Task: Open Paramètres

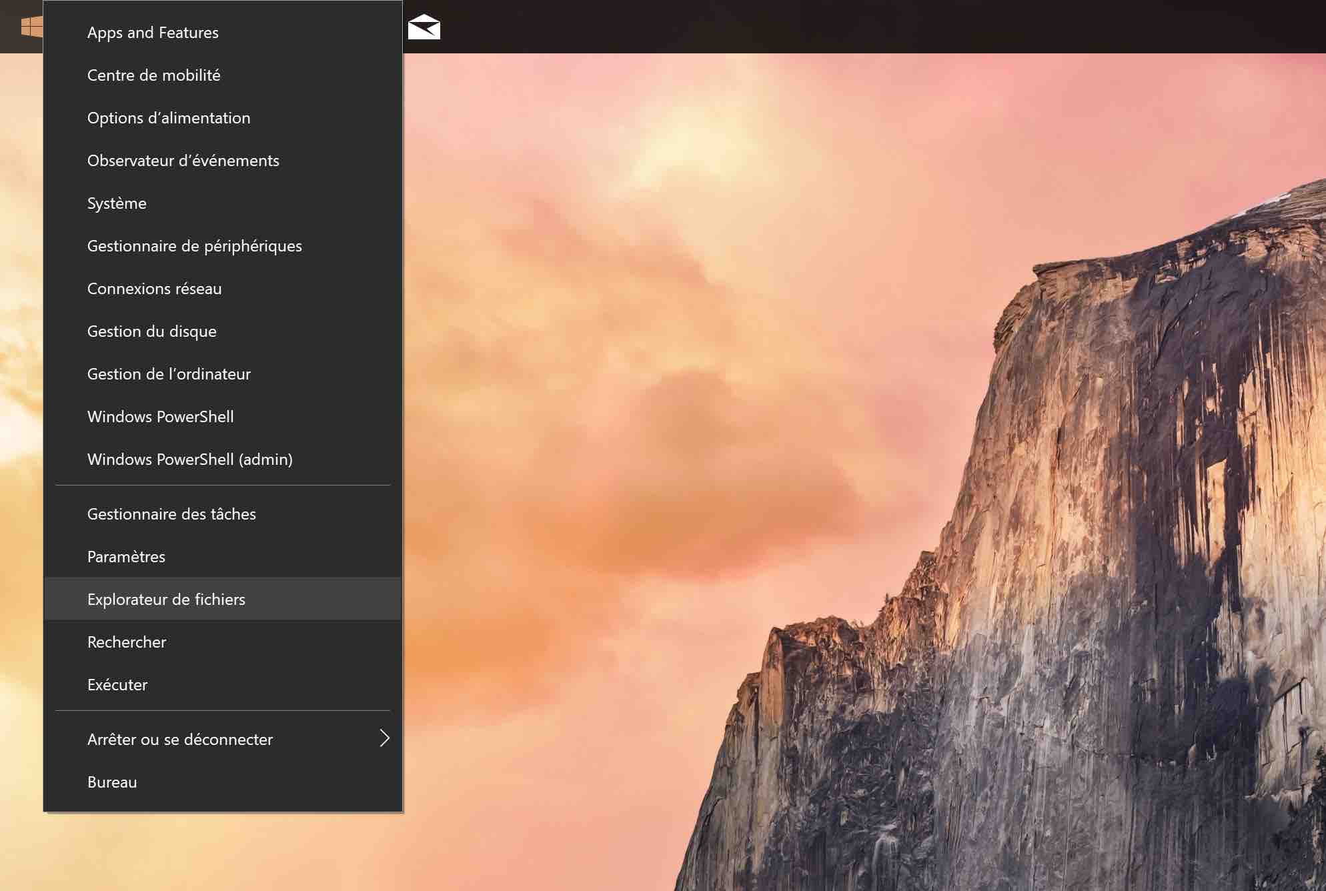Action: click(x=125, y=556)
